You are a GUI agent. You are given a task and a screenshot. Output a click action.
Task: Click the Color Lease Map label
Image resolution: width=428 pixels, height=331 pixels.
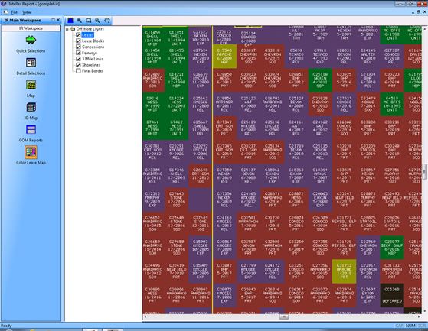click(31, 163)
